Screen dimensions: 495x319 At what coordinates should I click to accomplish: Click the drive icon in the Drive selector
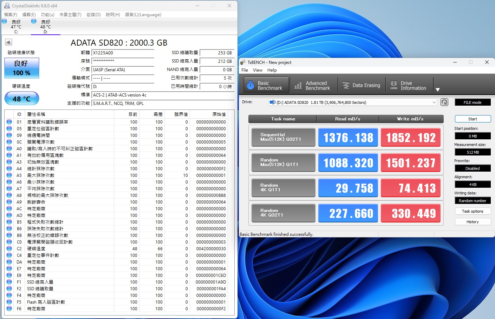coord(272,102)
